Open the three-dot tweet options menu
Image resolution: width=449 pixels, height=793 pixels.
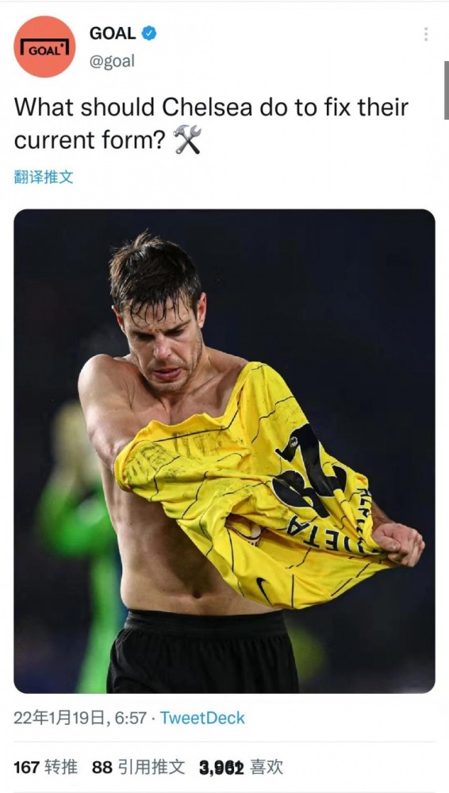pos(426,34)
